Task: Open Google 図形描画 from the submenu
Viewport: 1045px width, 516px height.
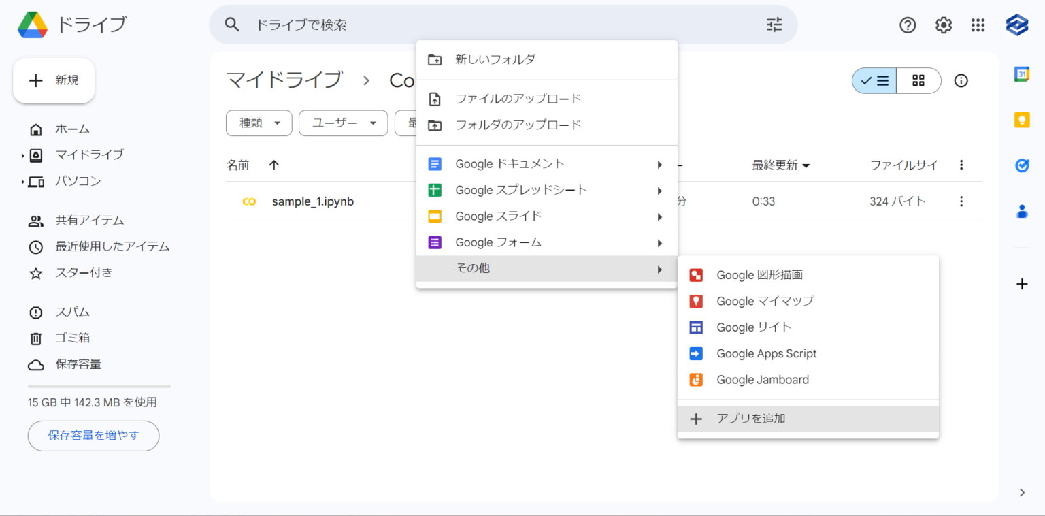Action: click(x=760, y=275)
